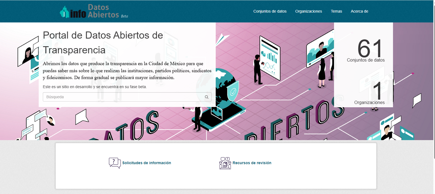Go to the Temas navigation item
Image resolution: width=435 pixels, height=194 pixels.
(x=336, y=11)
